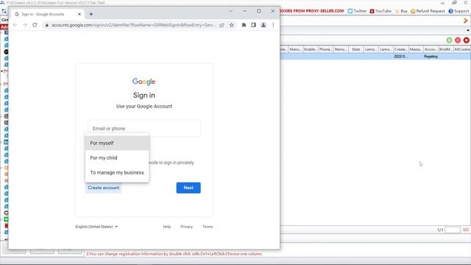
Task: Open Twitter link in PVACreator toolbar
Action: coord(357,11)
